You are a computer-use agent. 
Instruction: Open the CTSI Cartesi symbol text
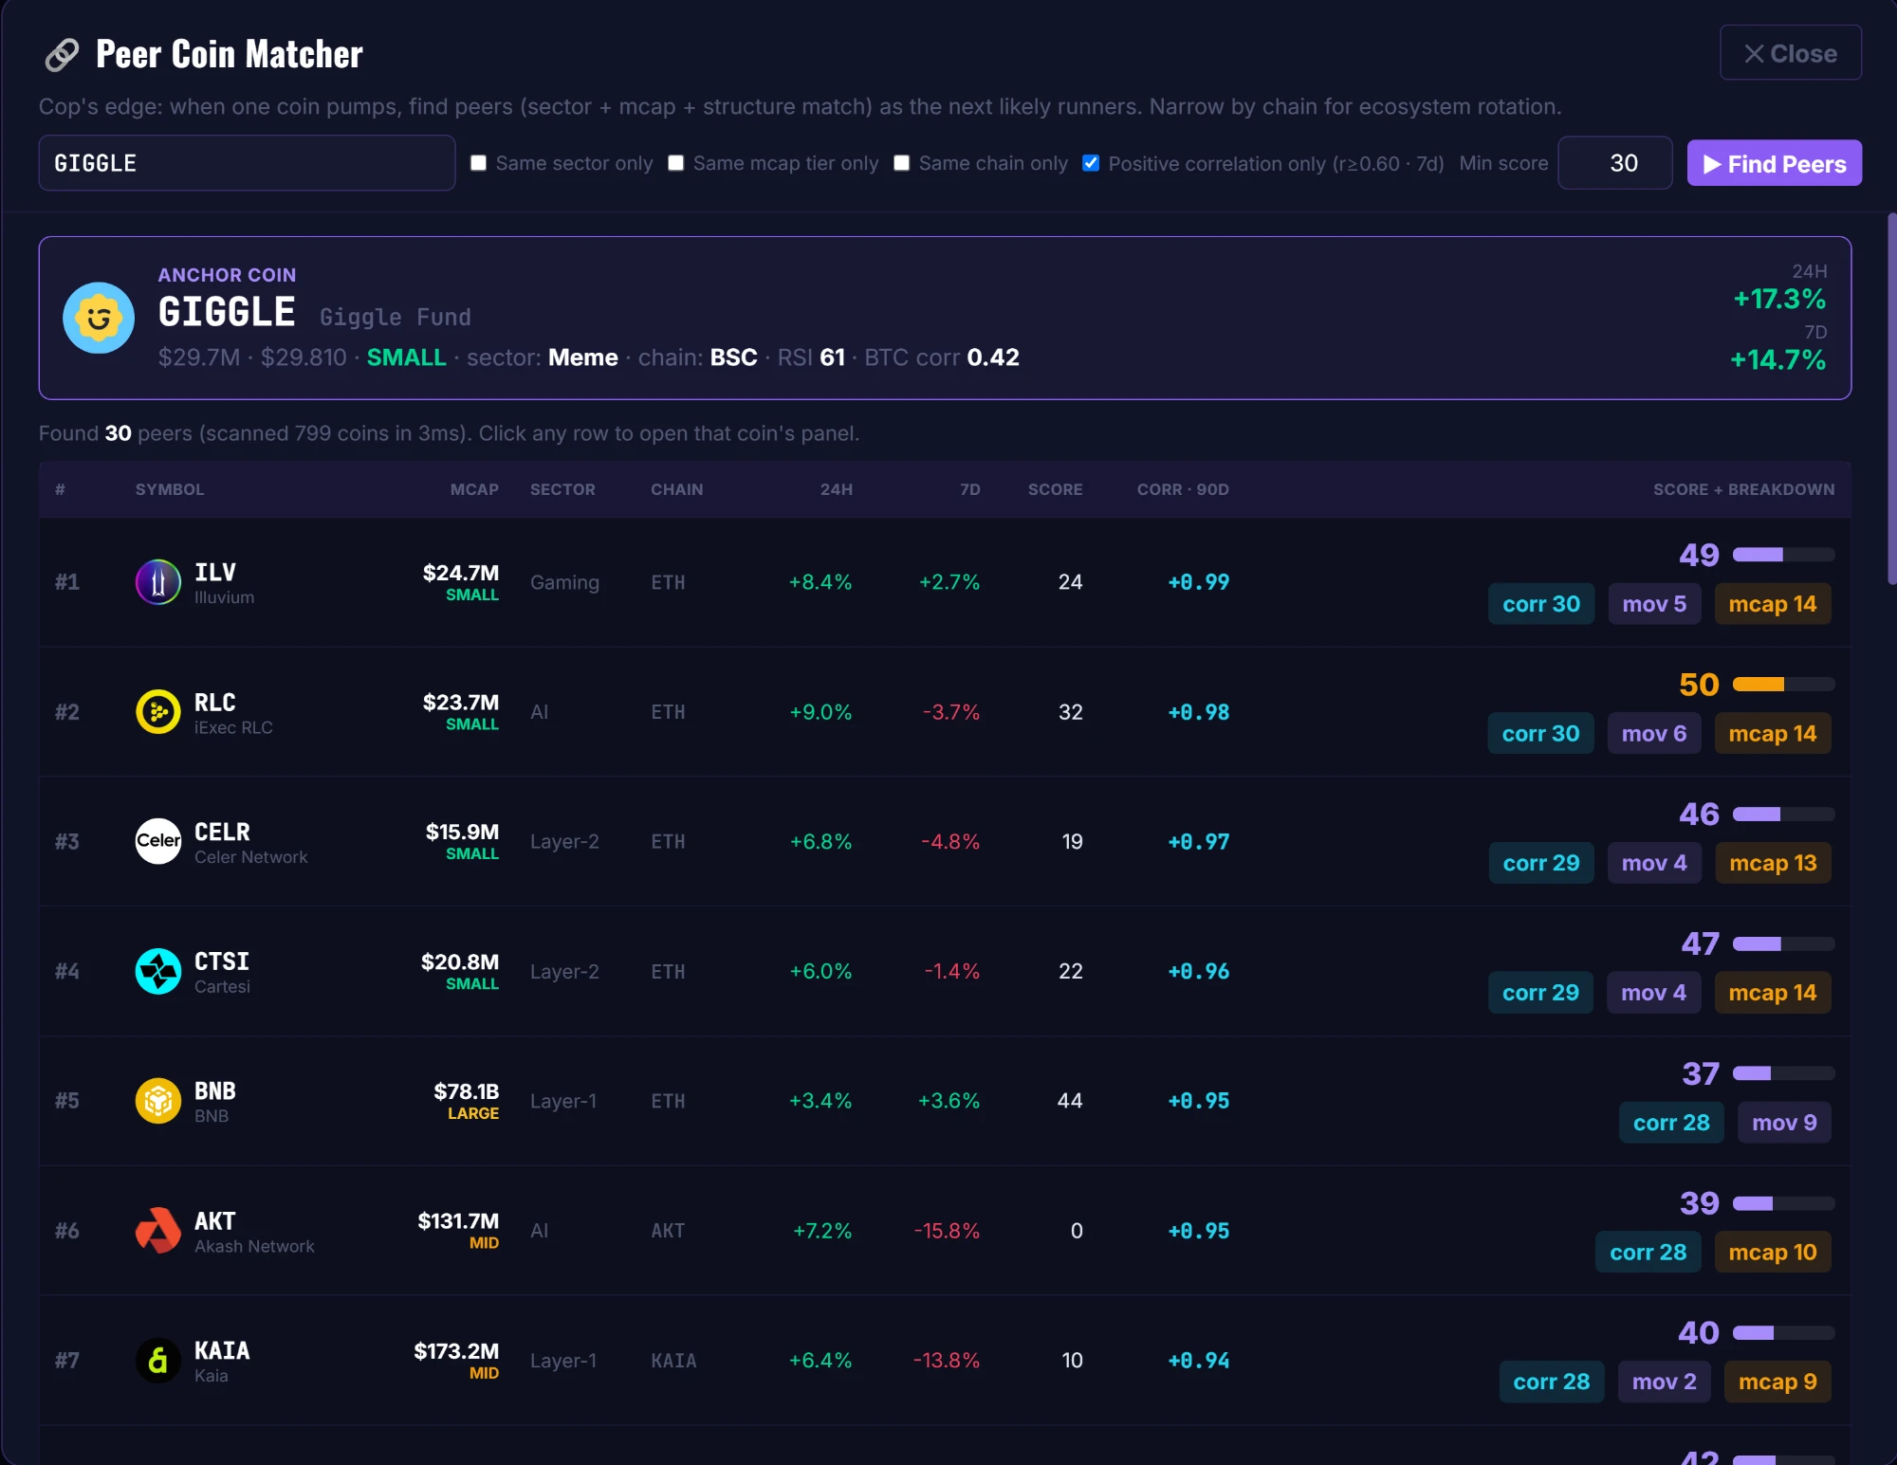pyautogui.click(x=222, y=961)
